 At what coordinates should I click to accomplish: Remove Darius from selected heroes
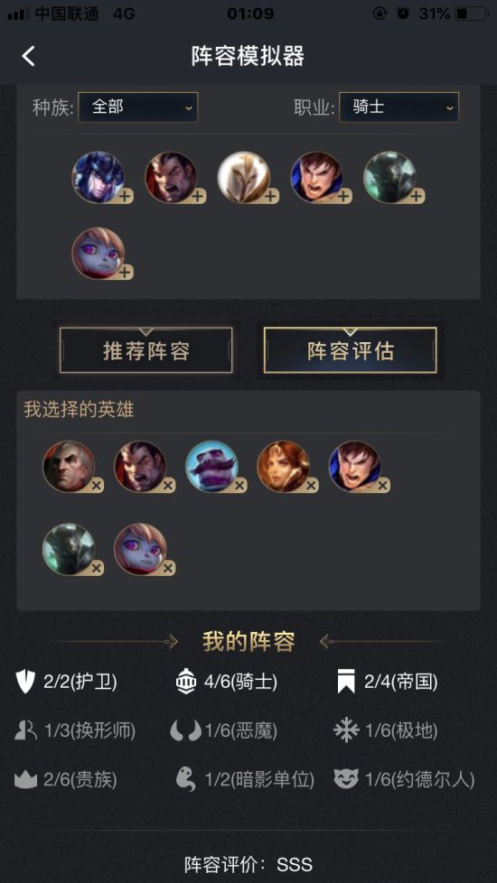coord(168,486)
